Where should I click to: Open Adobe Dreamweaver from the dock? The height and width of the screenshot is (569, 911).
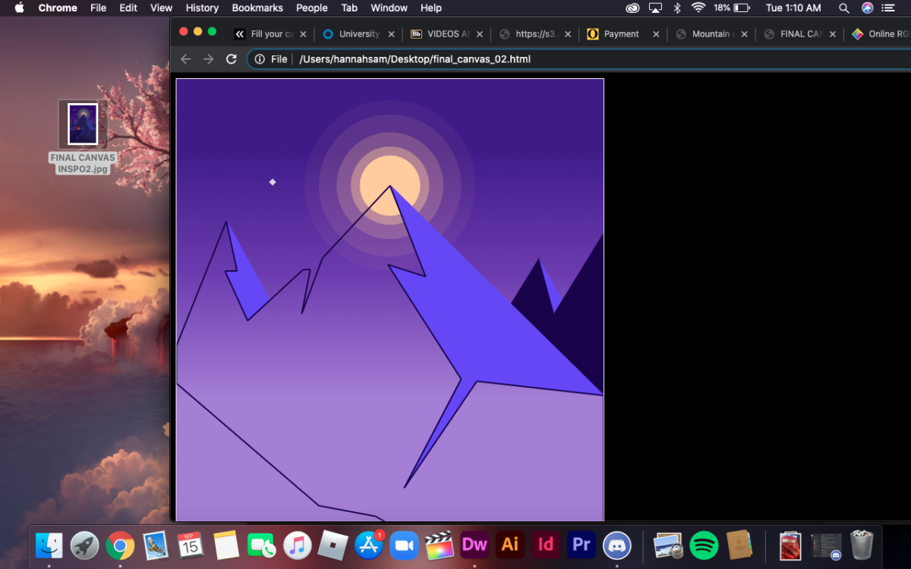click(x=474, y=545)
